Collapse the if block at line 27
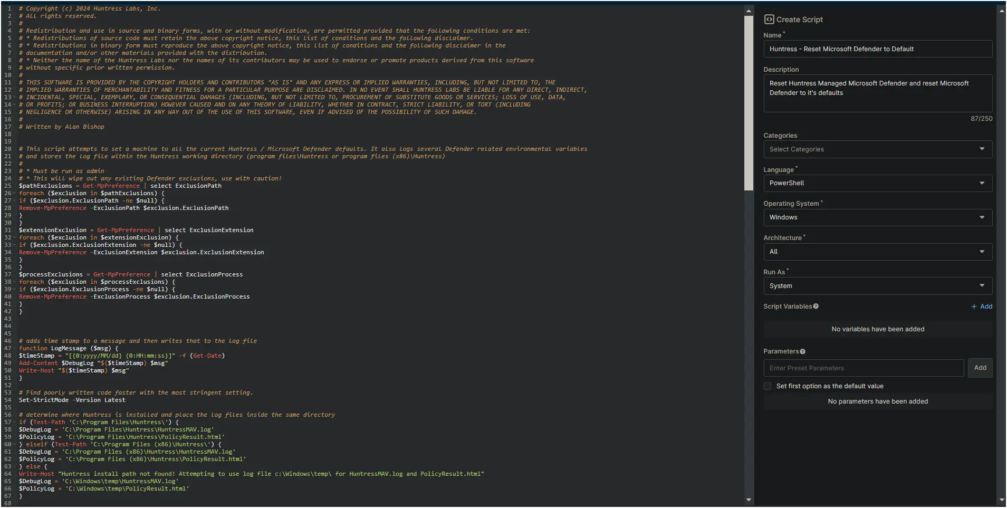The height and width of the screenshot is (508, 1007). click(x=13, y=200)
